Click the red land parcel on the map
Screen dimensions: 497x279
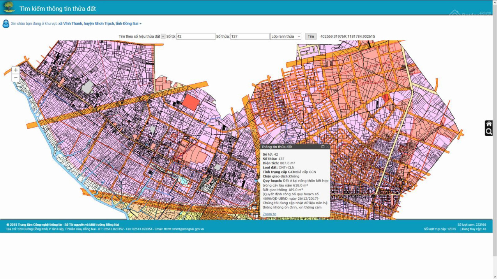coord(191,102)
